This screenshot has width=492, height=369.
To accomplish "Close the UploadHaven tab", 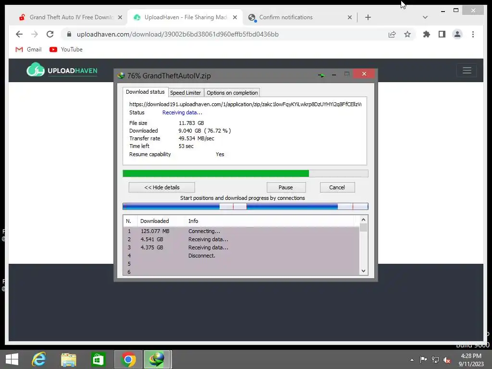I will click(234, 17).
